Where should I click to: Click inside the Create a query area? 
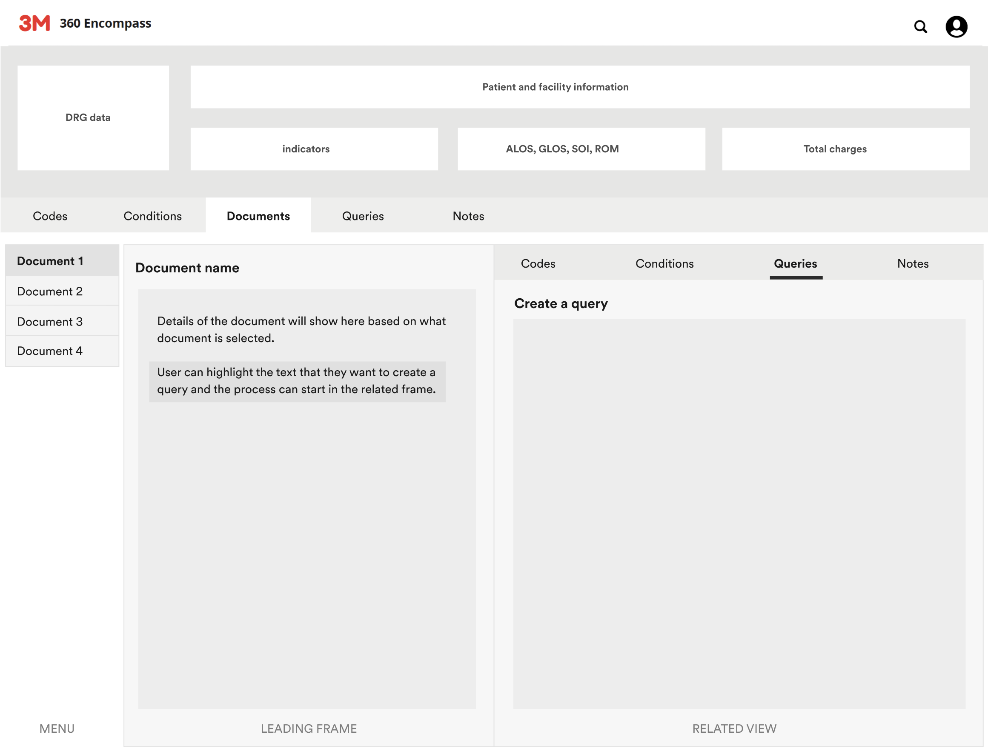point(739,514)
